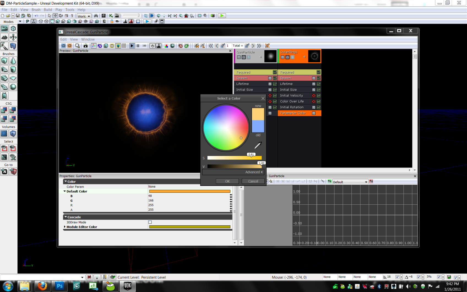
Task: Select camera mode in Modes panel
Action: (4, 28)
